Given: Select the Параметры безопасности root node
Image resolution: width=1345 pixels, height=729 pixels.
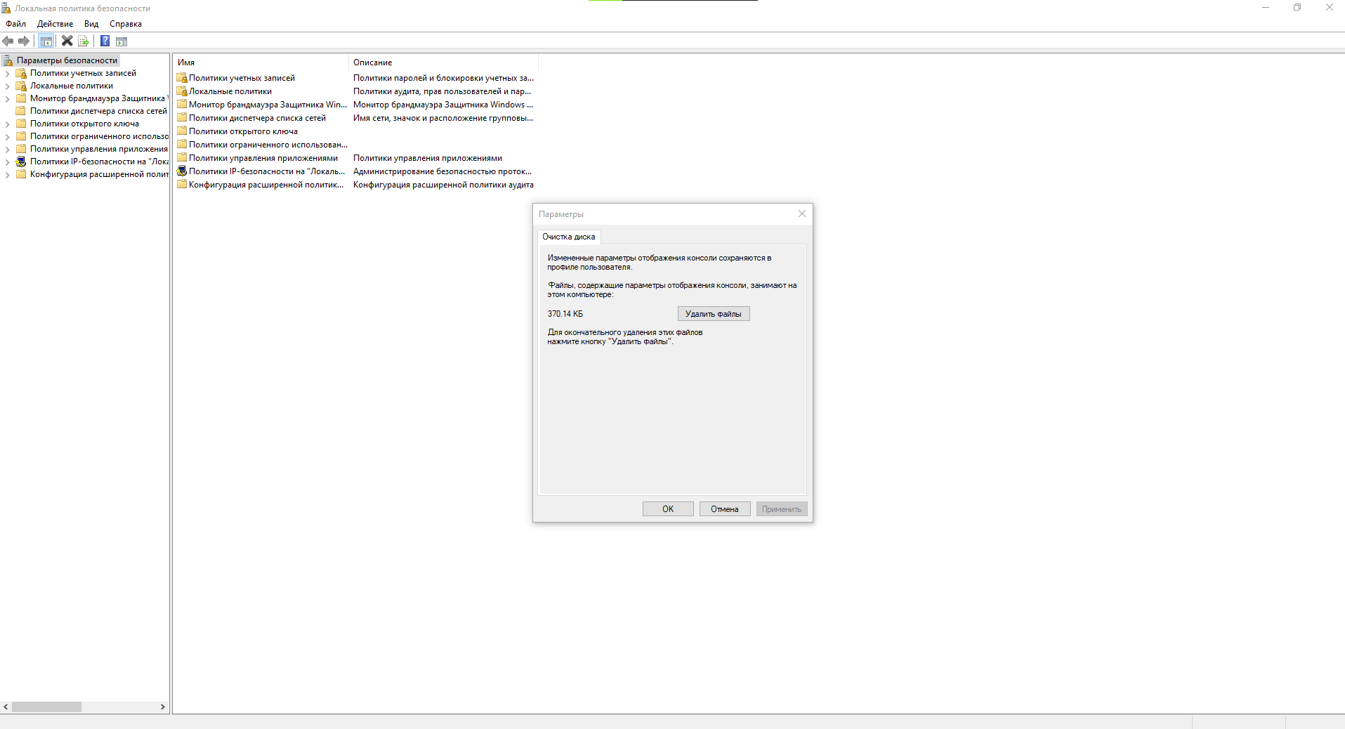Looking at the screenshot, I should point(67,60).
